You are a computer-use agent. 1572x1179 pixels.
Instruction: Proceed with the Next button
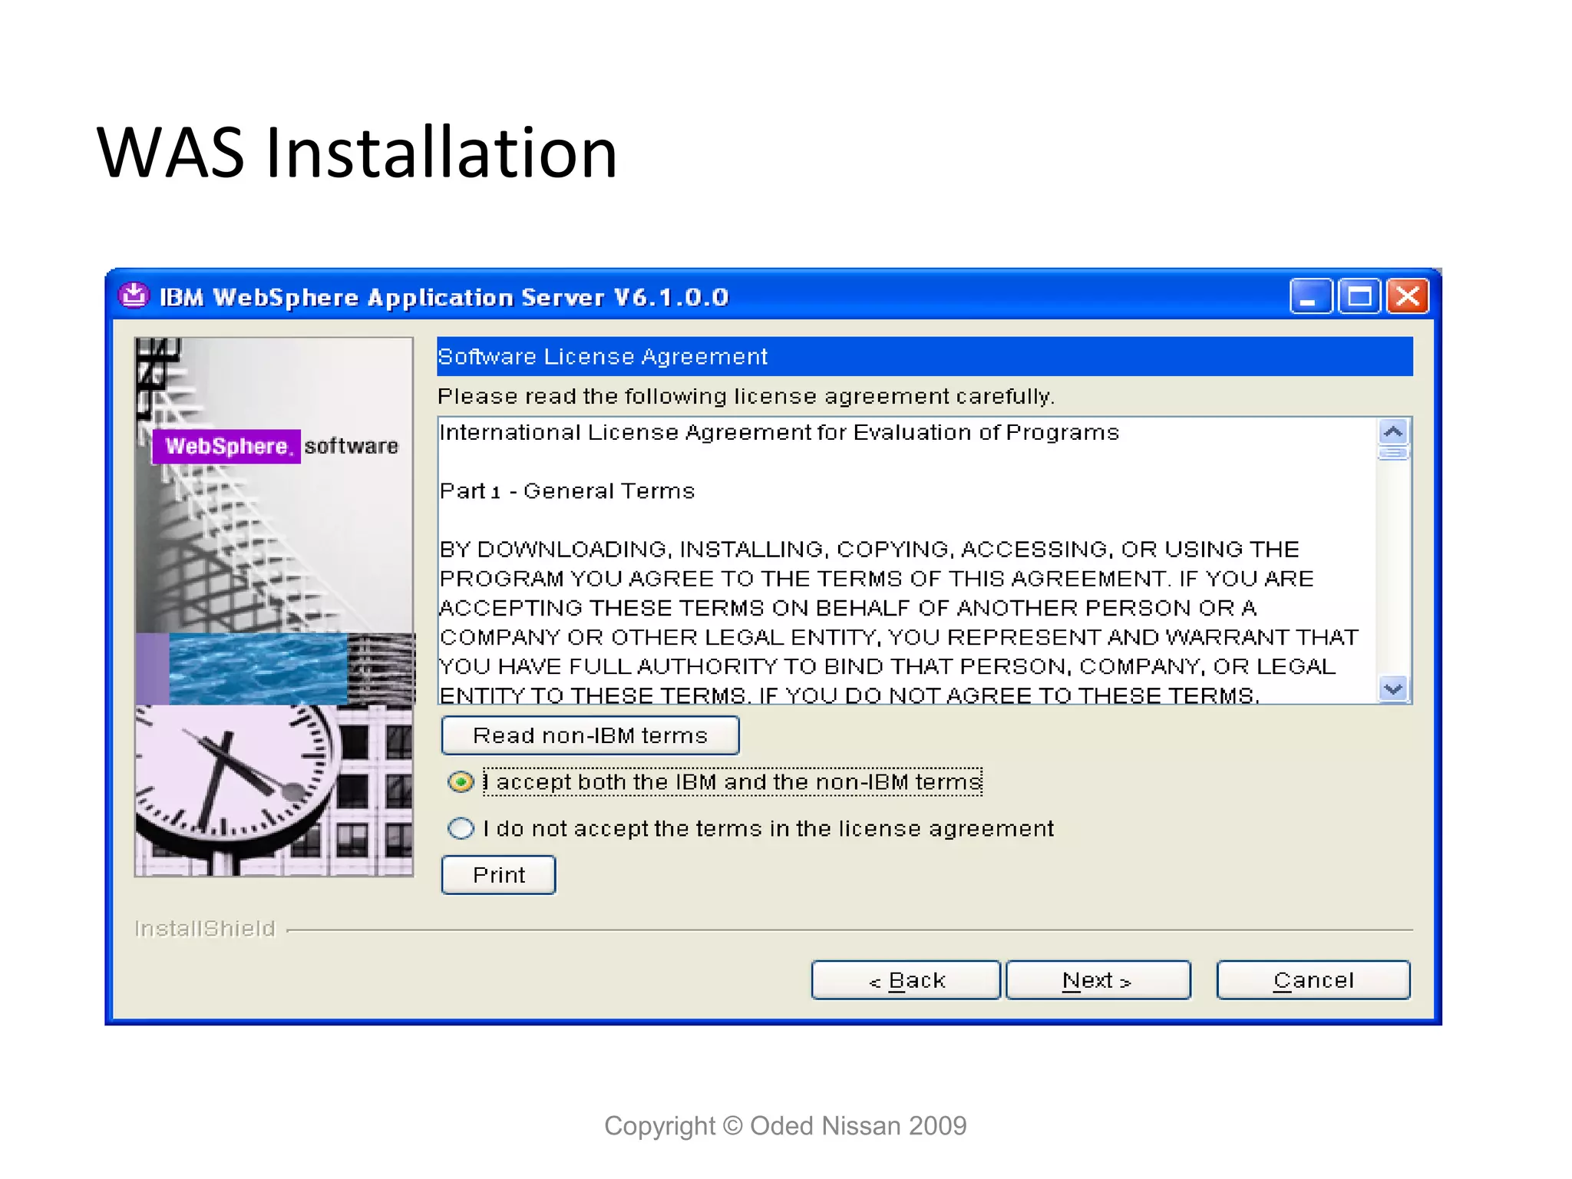click(1098, 980)
